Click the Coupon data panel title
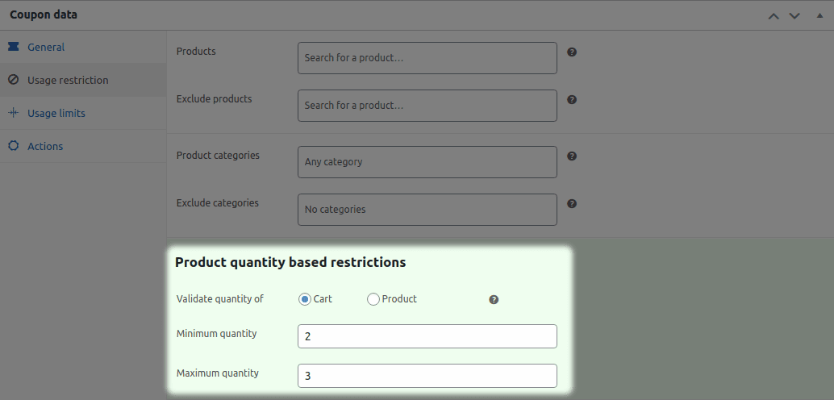Screen dimensions: 834x400 coord(43,15)
